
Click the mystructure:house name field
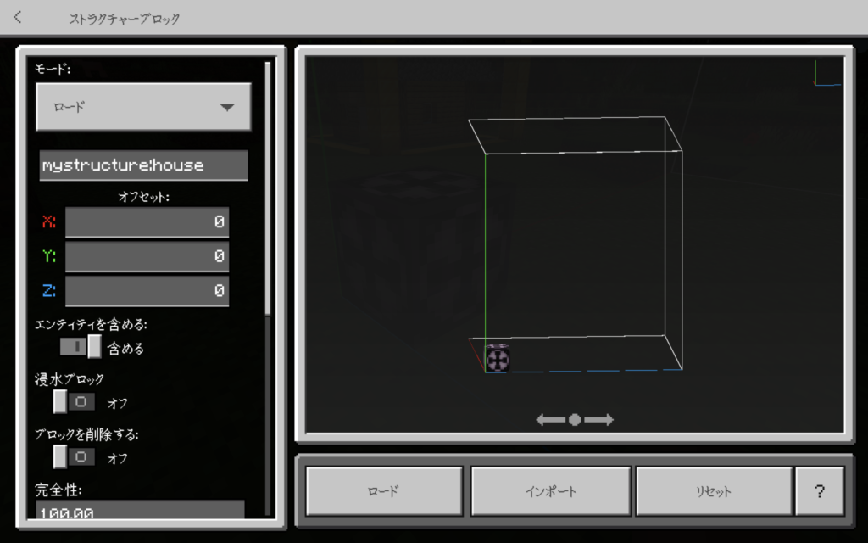tap(143, 165)
